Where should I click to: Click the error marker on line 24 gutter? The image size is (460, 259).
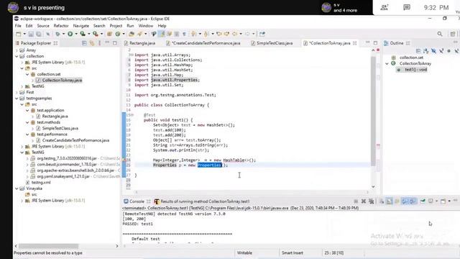124,160
